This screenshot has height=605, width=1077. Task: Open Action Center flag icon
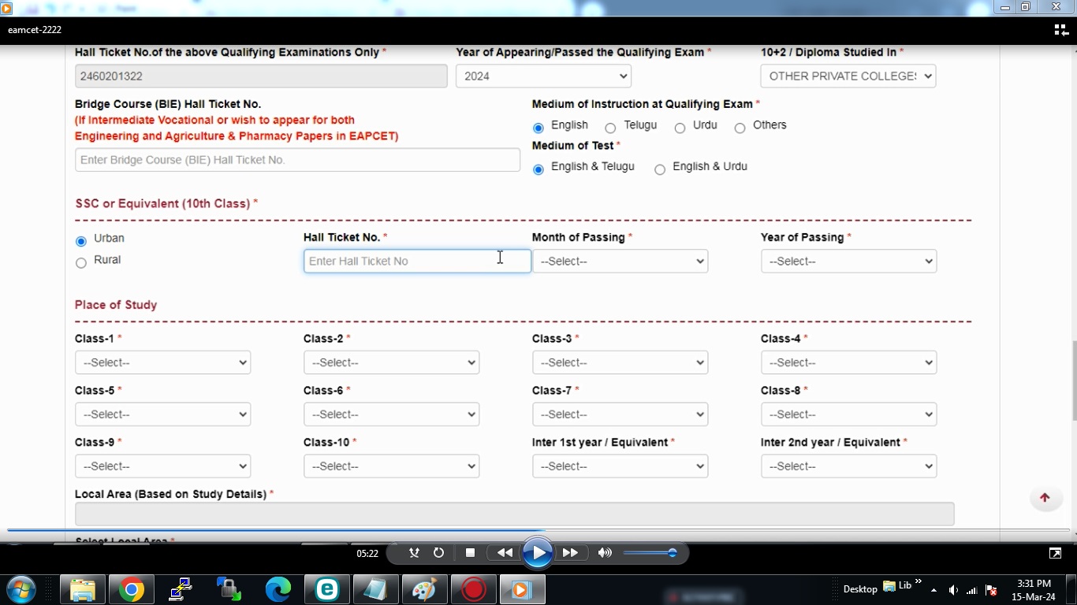click(991, 590)
